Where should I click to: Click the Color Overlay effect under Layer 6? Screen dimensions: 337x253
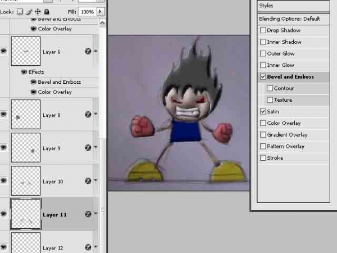[55, 92]
